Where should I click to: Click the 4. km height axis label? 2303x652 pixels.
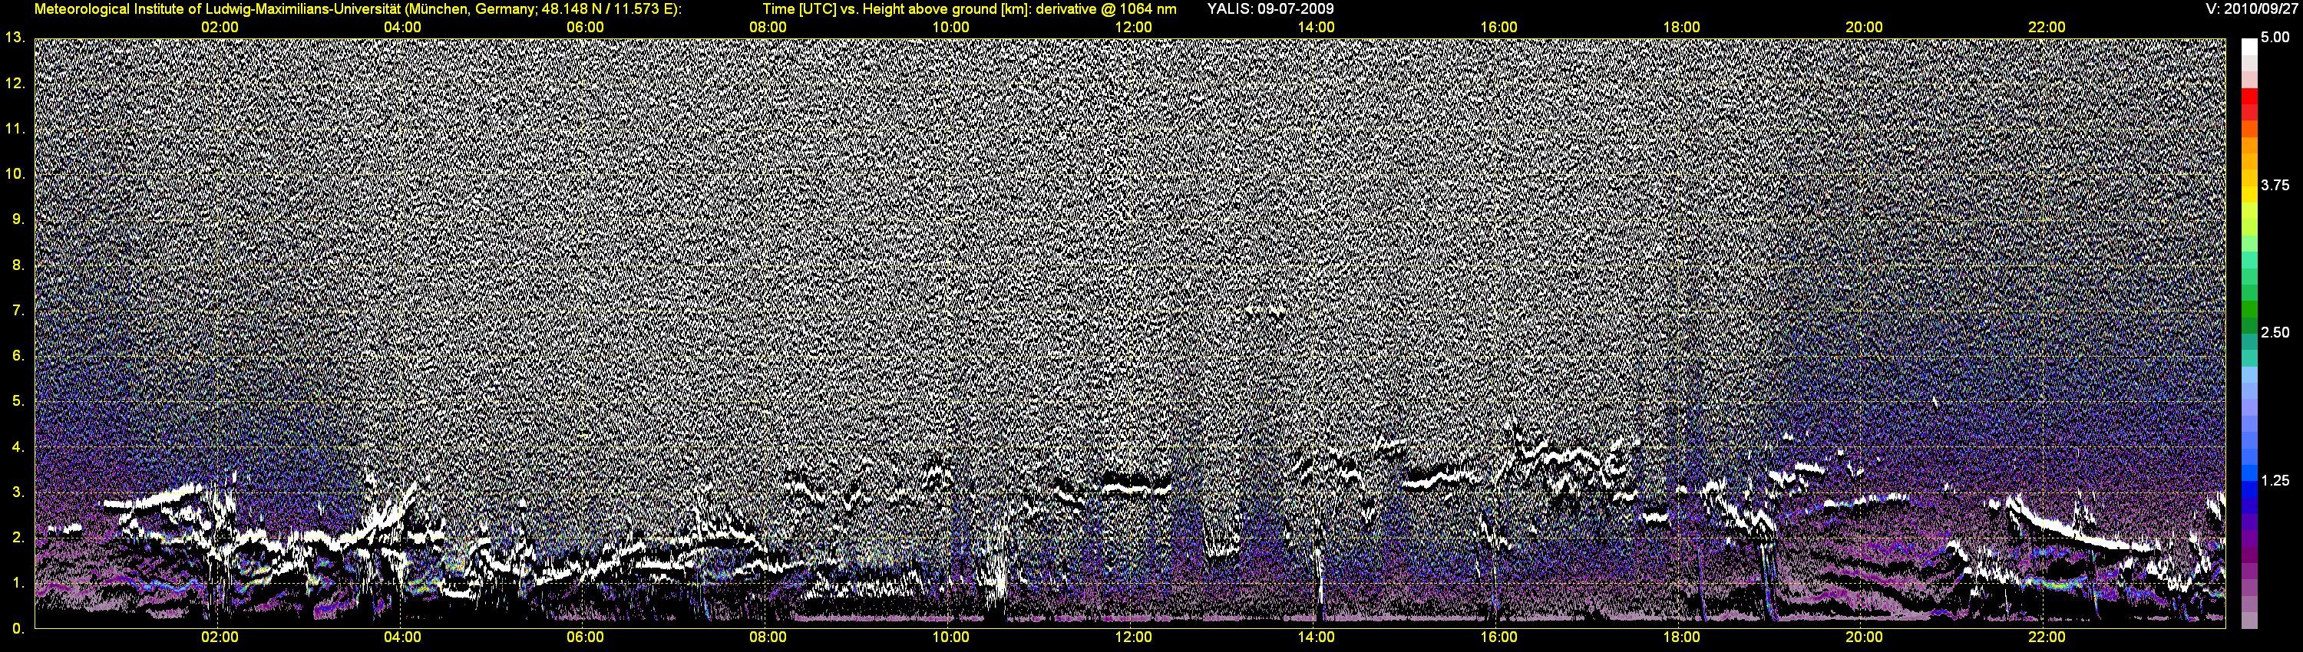(x=18, y=446)
